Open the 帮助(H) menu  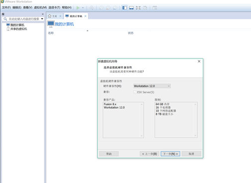67,7
